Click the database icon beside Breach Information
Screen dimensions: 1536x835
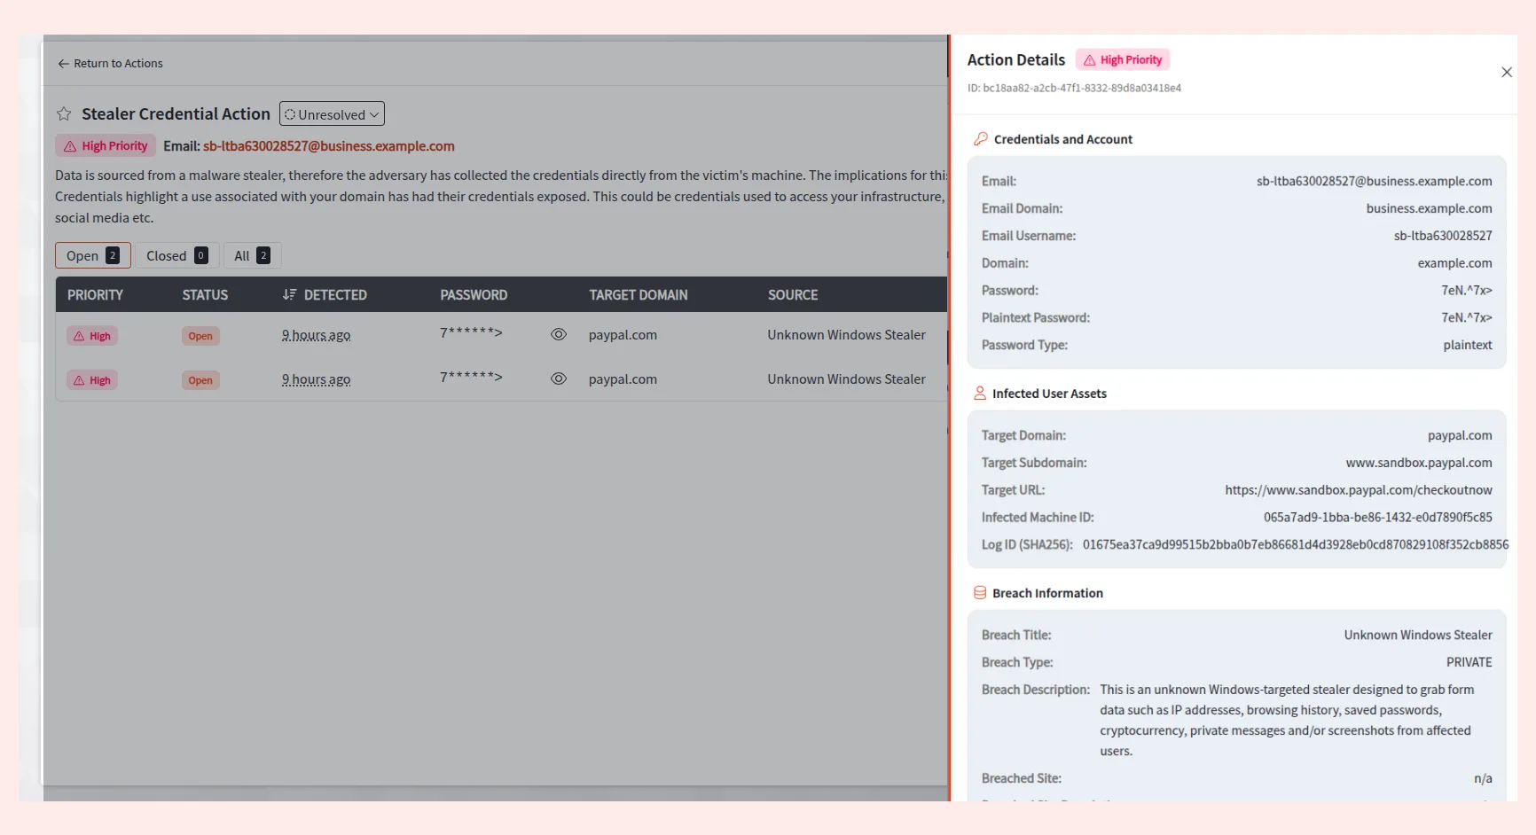pyautogui.click(x=980, y=593)
